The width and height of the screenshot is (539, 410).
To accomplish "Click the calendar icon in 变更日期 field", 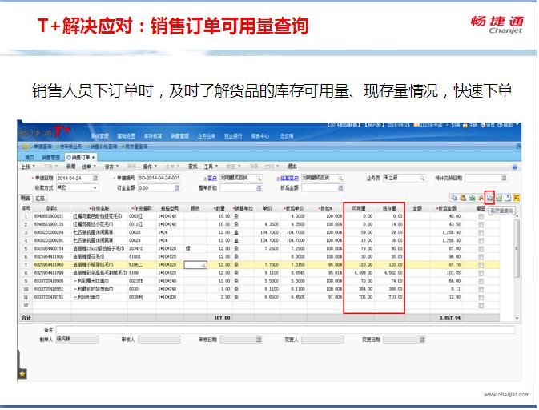I will [x=422, y=340].
